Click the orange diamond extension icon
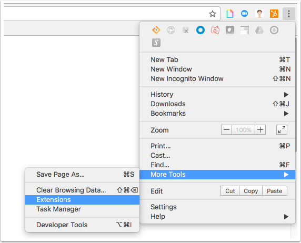Viewport: 301px width, 243px height. coord(156,30)
